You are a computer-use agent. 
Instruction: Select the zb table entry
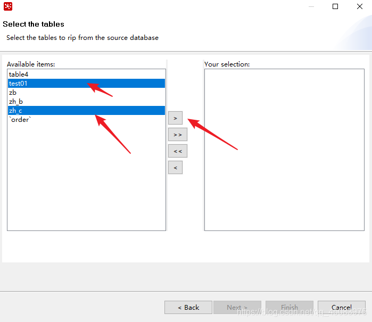pyautogui.click(x=86, y=92)
